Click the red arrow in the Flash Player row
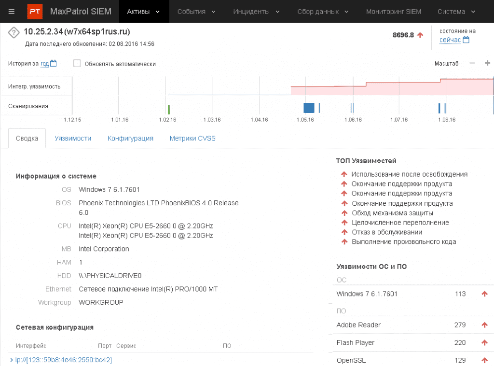The image size is (494, 366). click(x=484, y=343)
